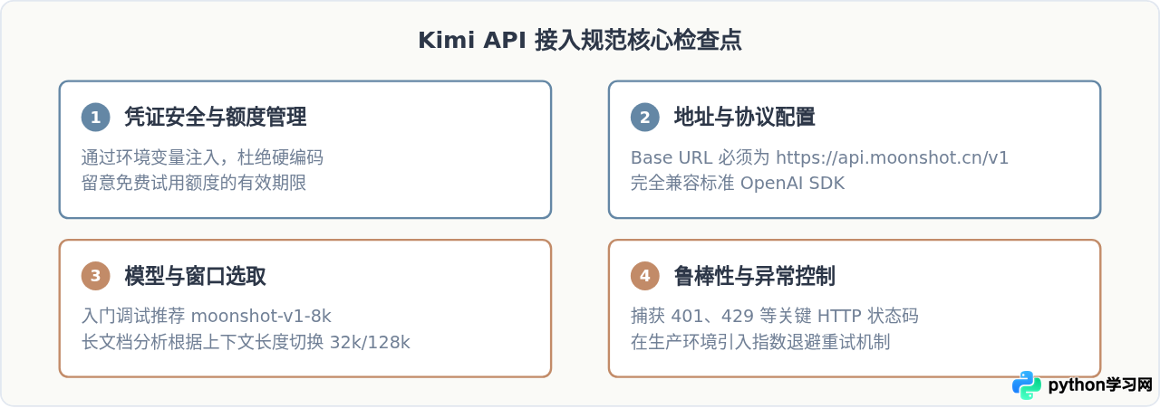Click the number 4 circle badge

click(644, 276)
